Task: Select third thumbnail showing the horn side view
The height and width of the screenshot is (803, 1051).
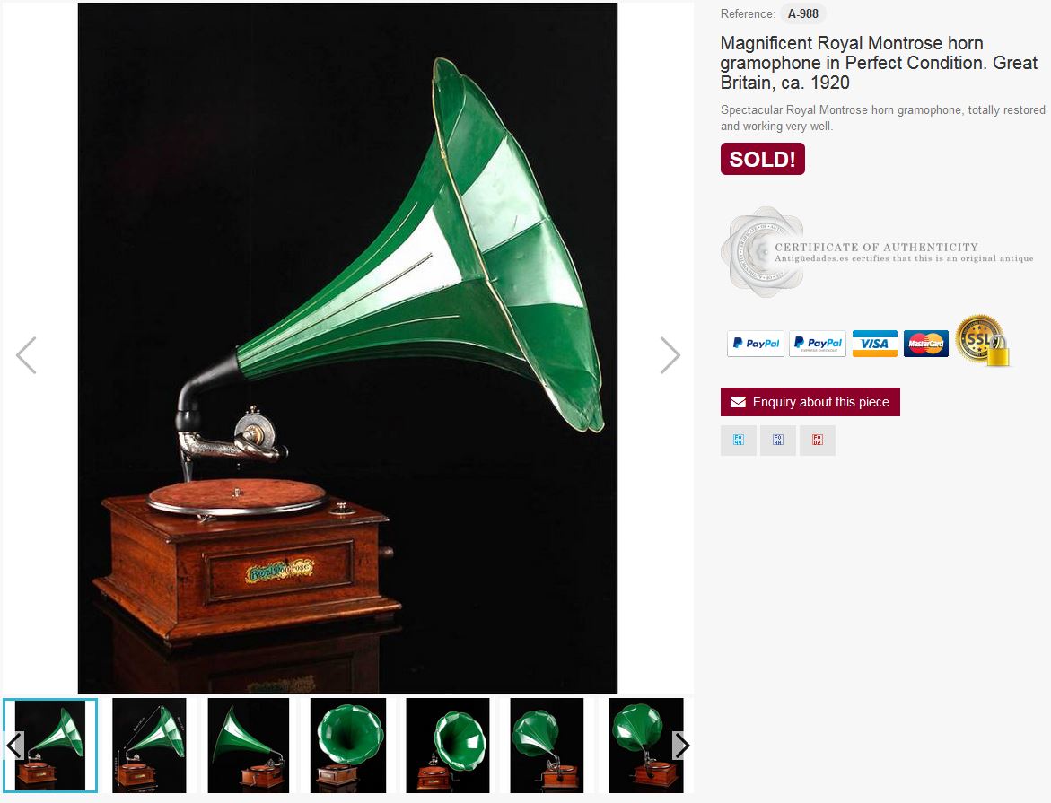Action: (x=248, y=746)
